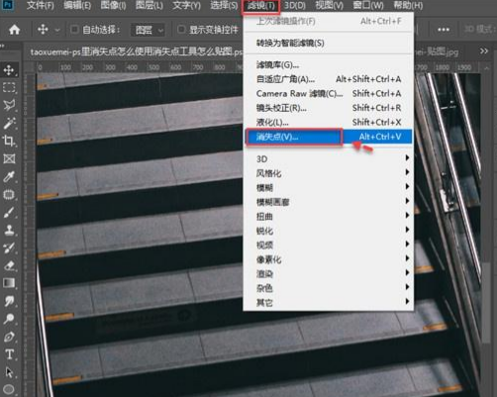
Task: Select the Horizontal Type tool
Action: click(x=9, y=354)
